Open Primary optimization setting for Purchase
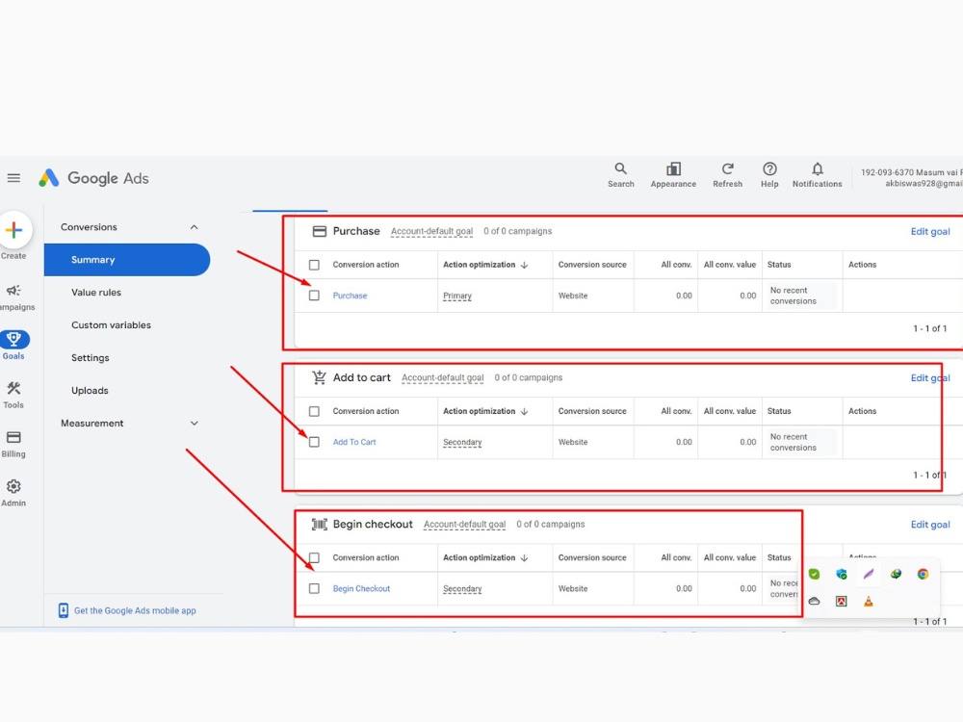The height and width of the screenshot is (722, 963). pos(457,296)
